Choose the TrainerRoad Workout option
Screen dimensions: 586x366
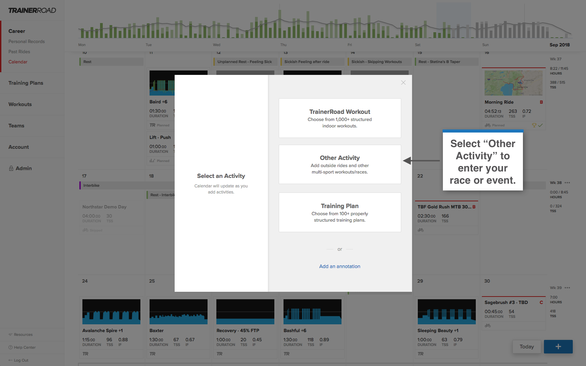click(340, 118)
